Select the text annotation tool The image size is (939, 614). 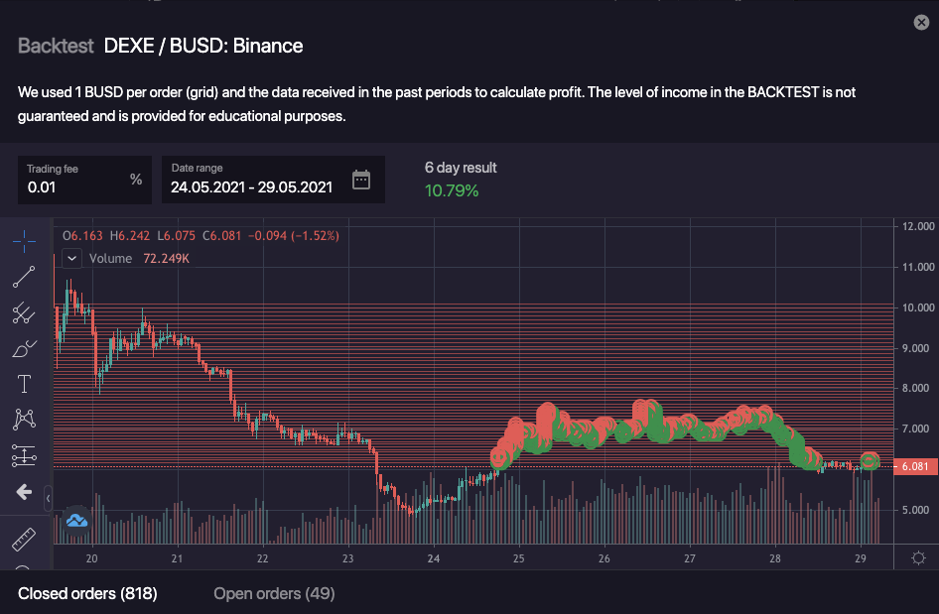(24, 384)
